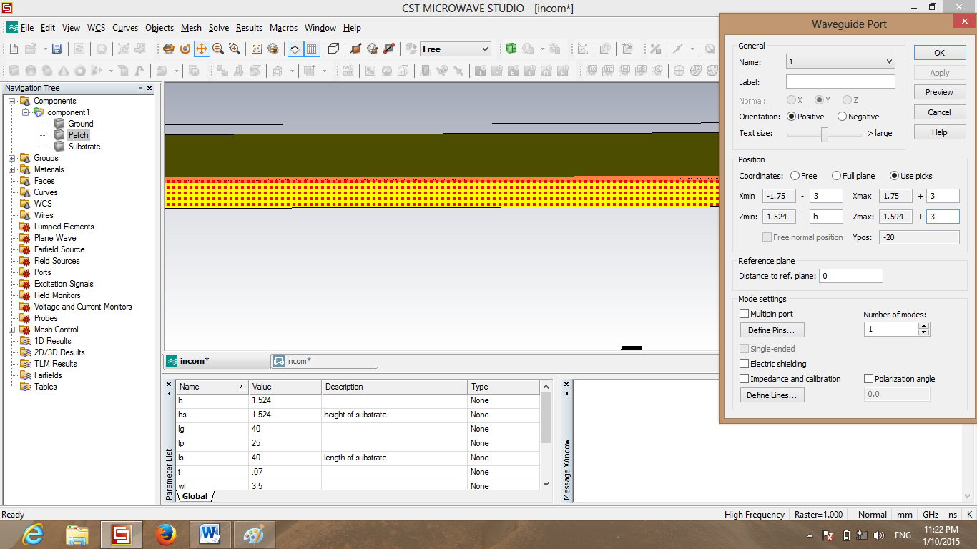Click OK in Waveguide Port dialog

click(x=939, y=53)
